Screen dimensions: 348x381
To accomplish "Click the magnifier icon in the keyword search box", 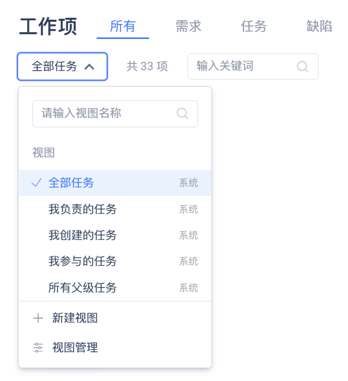I will click(302, 67).
